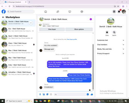Click the More options button
This screenshot has width=129, height=103.
[x=79, y=29]
